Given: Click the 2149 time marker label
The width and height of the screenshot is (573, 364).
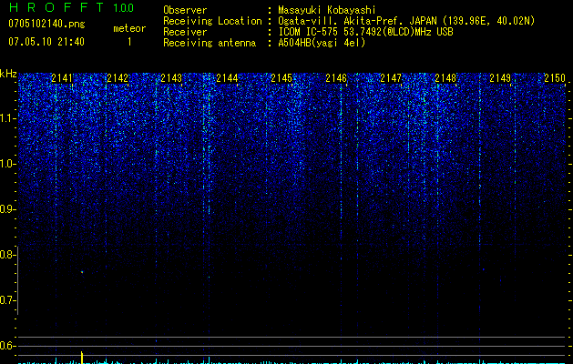Looking at the screenshot, I should (x=500, y=78).
